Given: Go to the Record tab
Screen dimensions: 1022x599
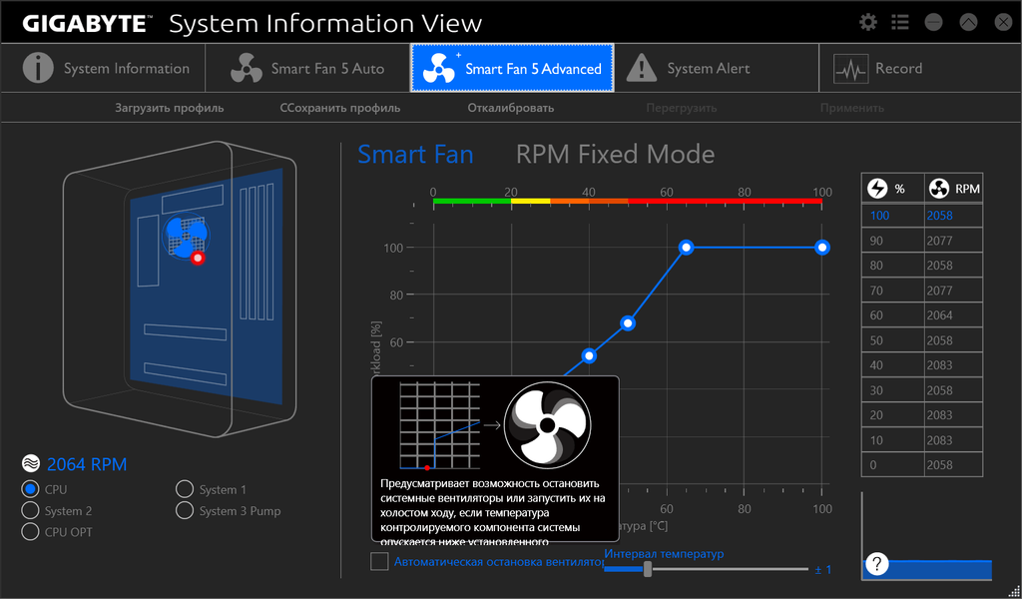Looking at the screenshot, I should [919, 69].
